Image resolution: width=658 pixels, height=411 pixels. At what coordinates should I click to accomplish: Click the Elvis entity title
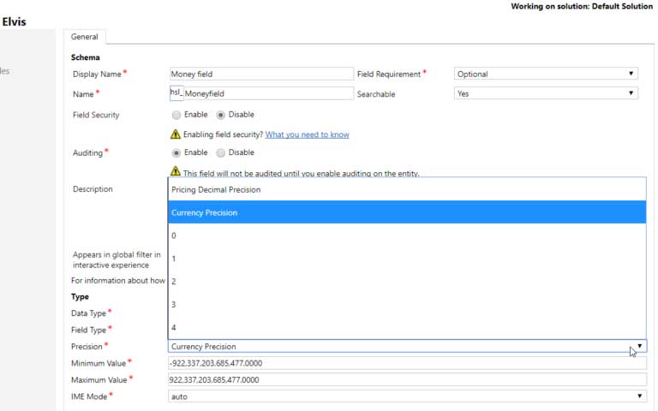pyautogui.click(x=14, y=21)
